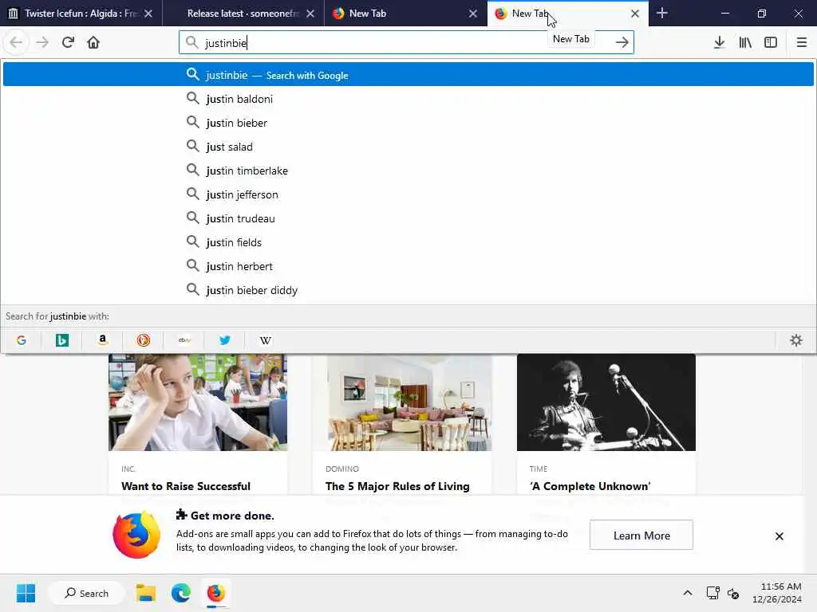
Task: Search with Wikipedia engine icon
Action: coord(265,340)
